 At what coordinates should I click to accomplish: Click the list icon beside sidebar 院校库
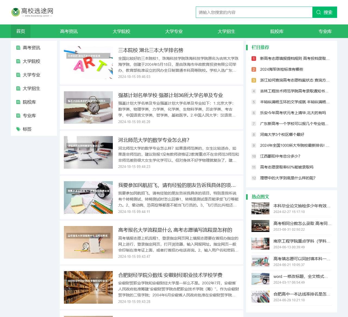click(x=18, y=102)
